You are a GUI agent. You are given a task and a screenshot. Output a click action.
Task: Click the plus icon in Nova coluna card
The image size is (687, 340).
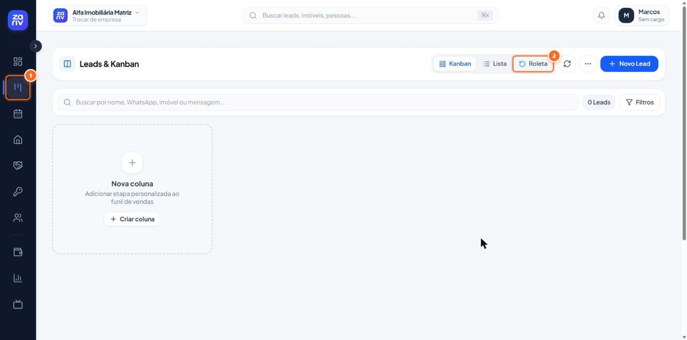coord(132,163)
